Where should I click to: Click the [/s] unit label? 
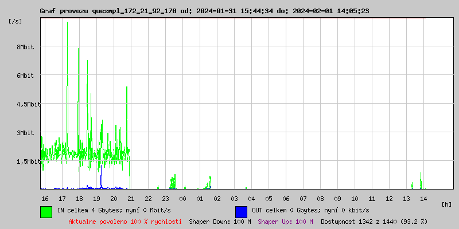tap(15, 21)
